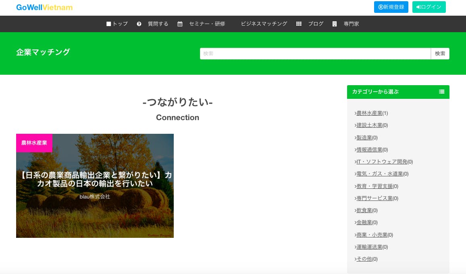Viewport: 466px width, 274px height.
Task: Click the GoWellVietnam logo
Action: [44, 7]
